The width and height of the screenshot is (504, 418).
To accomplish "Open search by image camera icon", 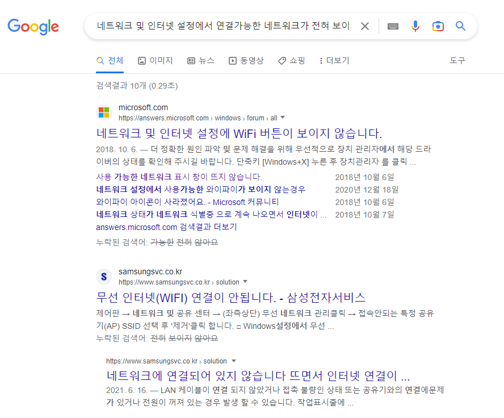I will 438,26.
